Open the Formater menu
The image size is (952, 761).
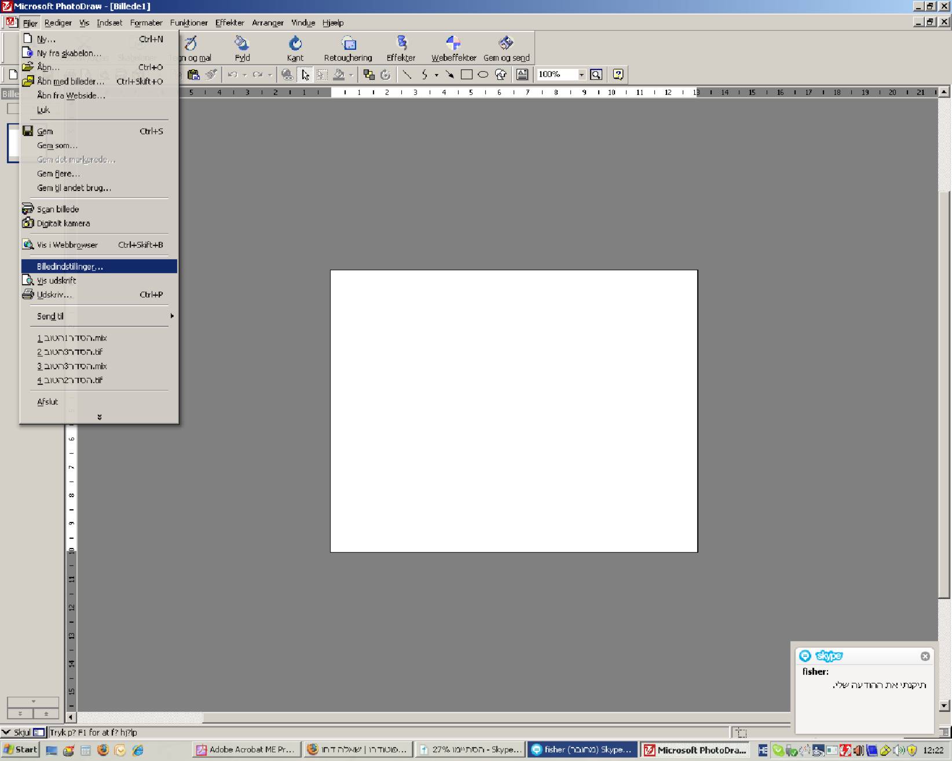[x=146, y=23]
